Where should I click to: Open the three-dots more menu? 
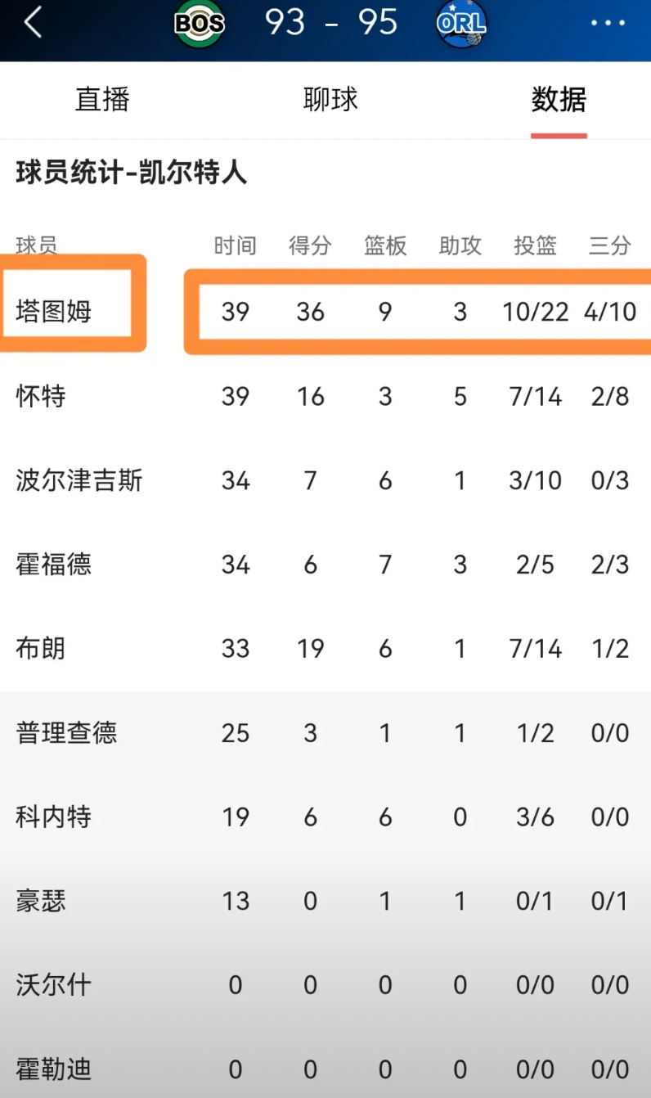[x=608, y=23]
